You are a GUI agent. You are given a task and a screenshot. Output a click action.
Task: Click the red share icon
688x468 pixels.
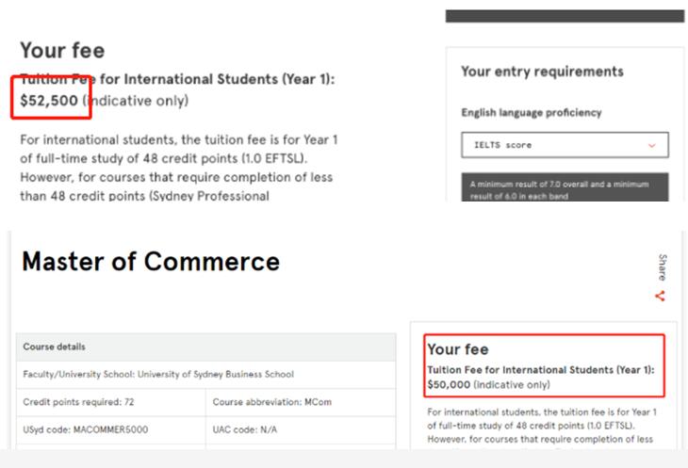point(660,296)
